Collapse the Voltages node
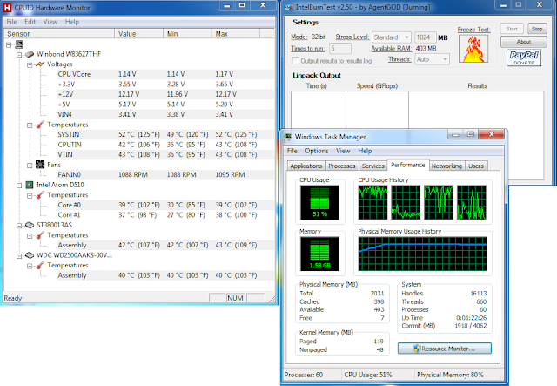The image size is (557, 386). 30,64
